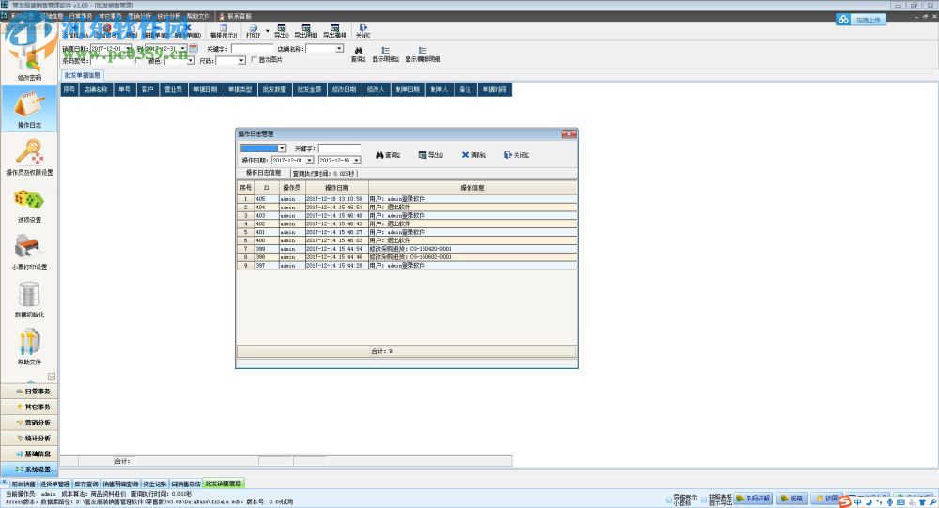This screenshot has height=508, width=939.
Task: Toggle 显示图片 checkbox
Action: click(254, 60)
